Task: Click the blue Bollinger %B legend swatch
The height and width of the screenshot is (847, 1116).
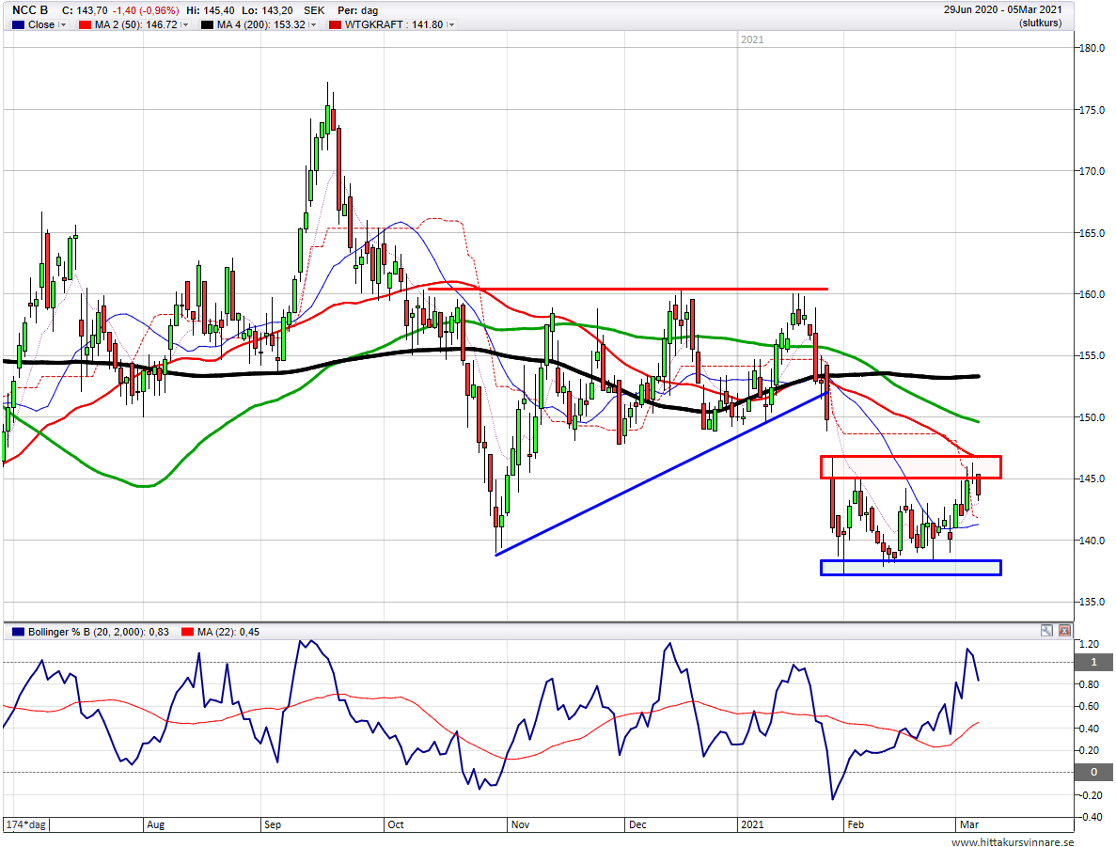Action: coord(18,632)
